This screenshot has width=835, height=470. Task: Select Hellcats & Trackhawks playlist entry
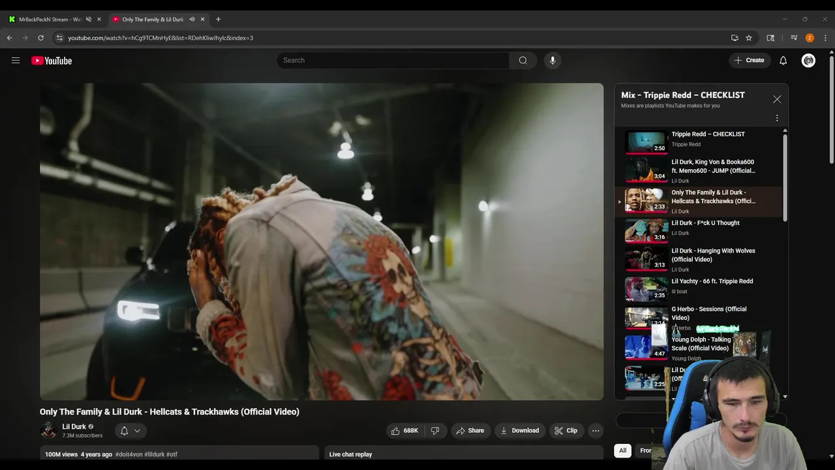click(699, 201)
